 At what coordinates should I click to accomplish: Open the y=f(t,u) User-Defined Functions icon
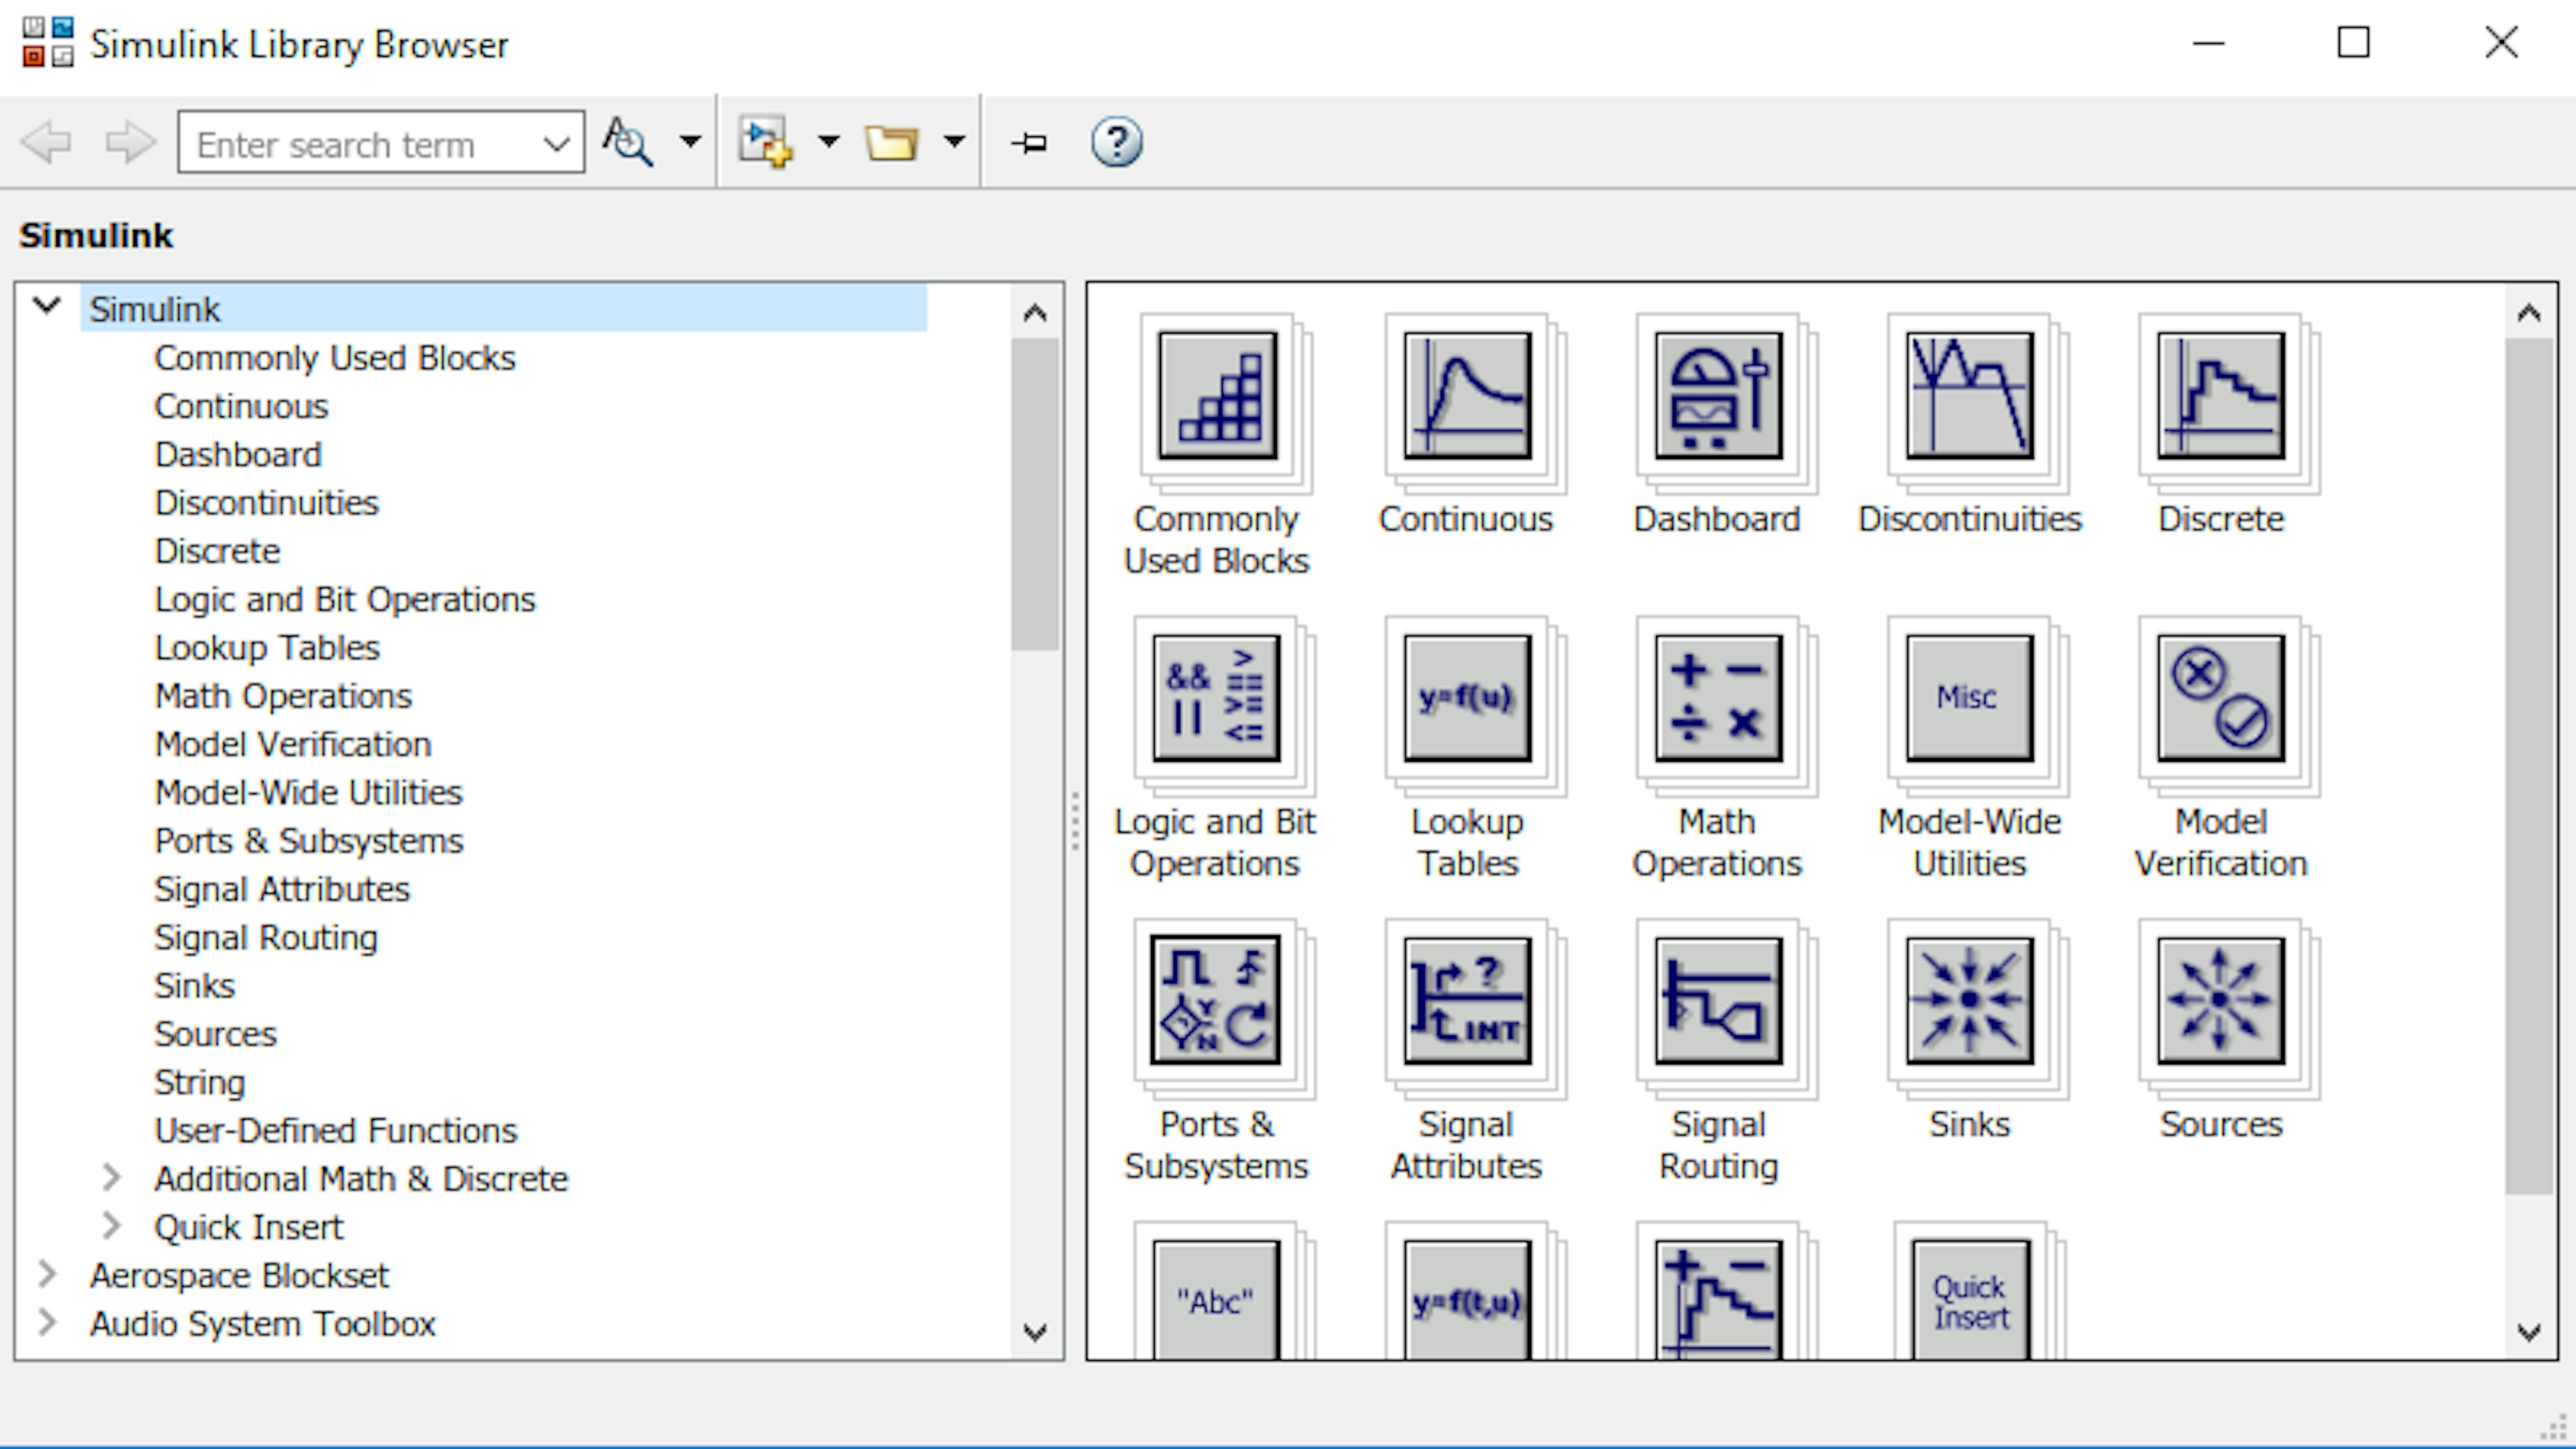1467,1300
